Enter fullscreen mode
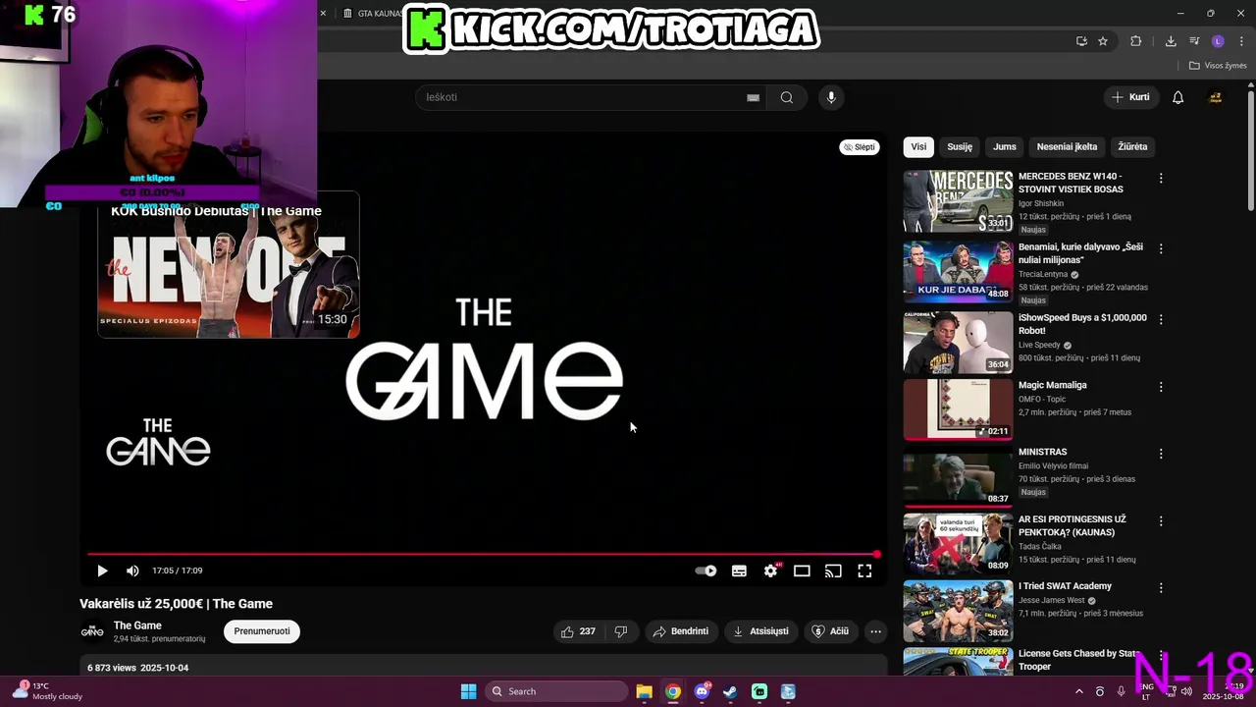 click(x=864, y=571)
